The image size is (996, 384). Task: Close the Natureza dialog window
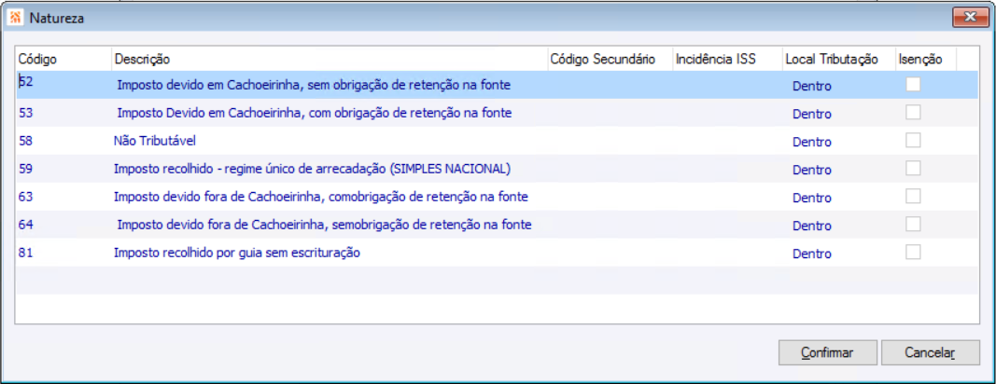point(971,17)
